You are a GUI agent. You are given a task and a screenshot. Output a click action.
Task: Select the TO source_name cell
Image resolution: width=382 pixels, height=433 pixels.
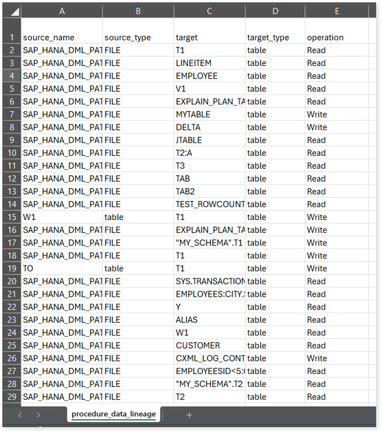[61, 268]
